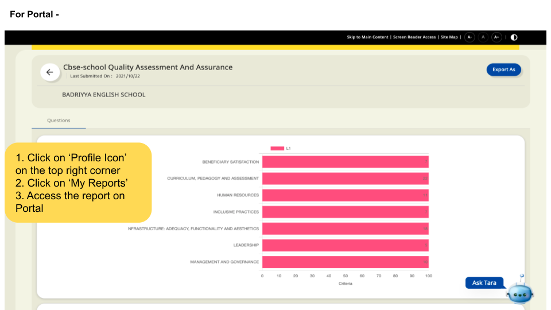The image size is (551, 310).
Task: Switch to the Questions tab
Action: [x=59, y=121]
